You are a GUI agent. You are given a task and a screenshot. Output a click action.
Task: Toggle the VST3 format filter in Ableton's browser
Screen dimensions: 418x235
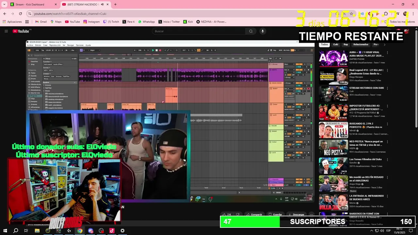point(51,70)
